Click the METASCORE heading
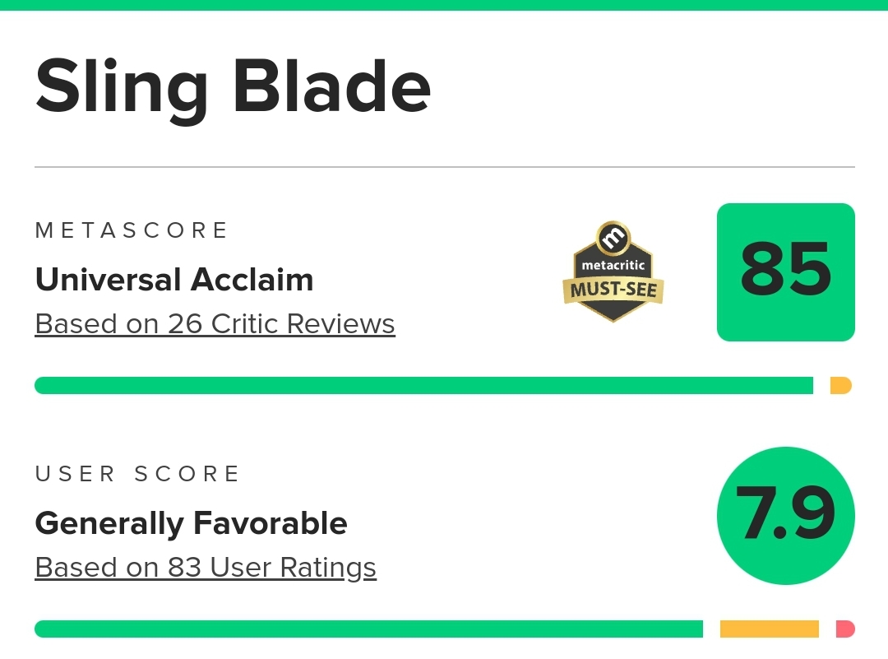Viewport: 888px width, 659px height. (132, 230)
